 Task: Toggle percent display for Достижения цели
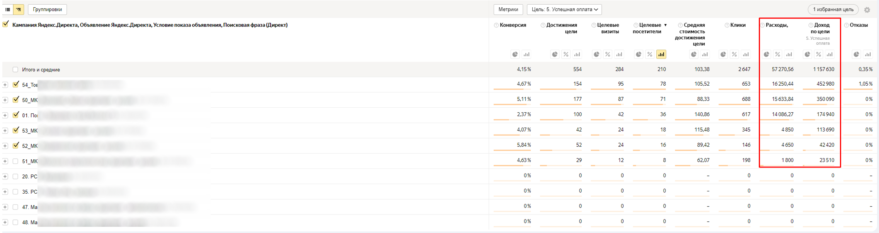click(566, 54)
